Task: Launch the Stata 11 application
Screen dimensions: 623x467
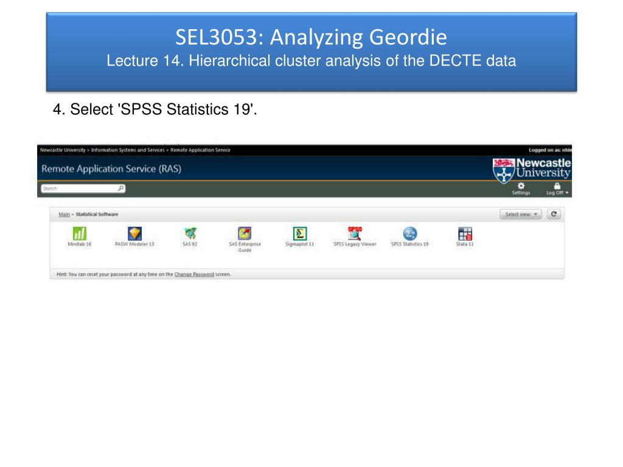Action: click(465, 233)
